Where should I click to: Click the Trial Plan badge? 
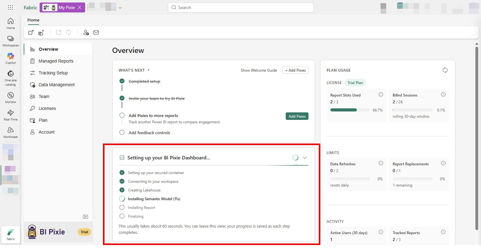(x=355, y=83)
